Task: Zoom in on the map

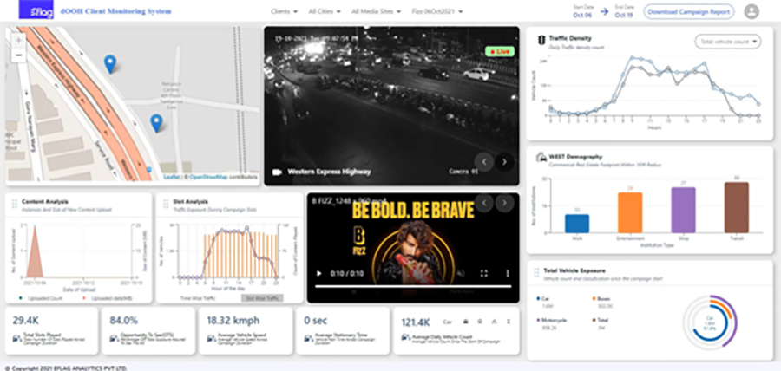Action: point(18,40)
